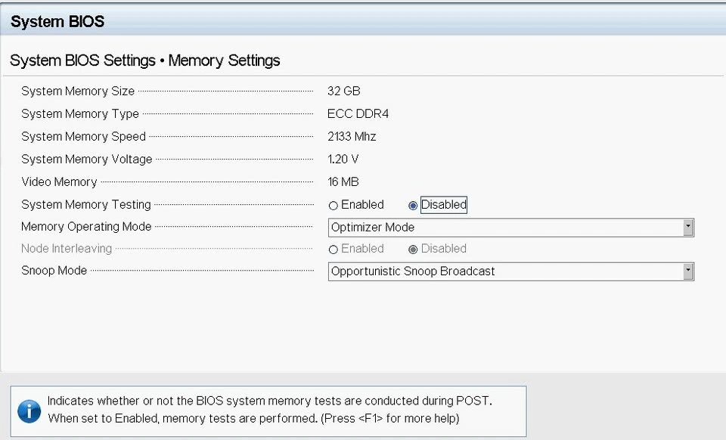Image resolution: width=726 pixels, height=440 pixels.
Task: Click the System BIOS title header
Action: 57,22
